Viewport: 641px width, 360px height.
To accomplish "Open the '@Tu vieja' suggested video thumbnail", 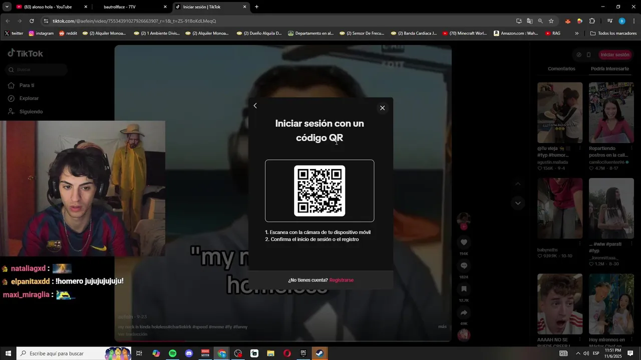I will pos(560,112).
